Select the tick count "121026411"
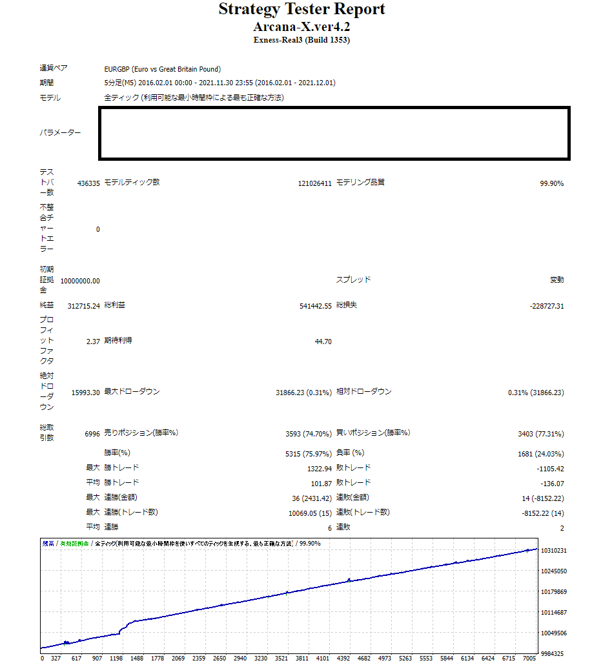This screenshot has width=592, height=665. pyautogui.click(x=314, y=183)
